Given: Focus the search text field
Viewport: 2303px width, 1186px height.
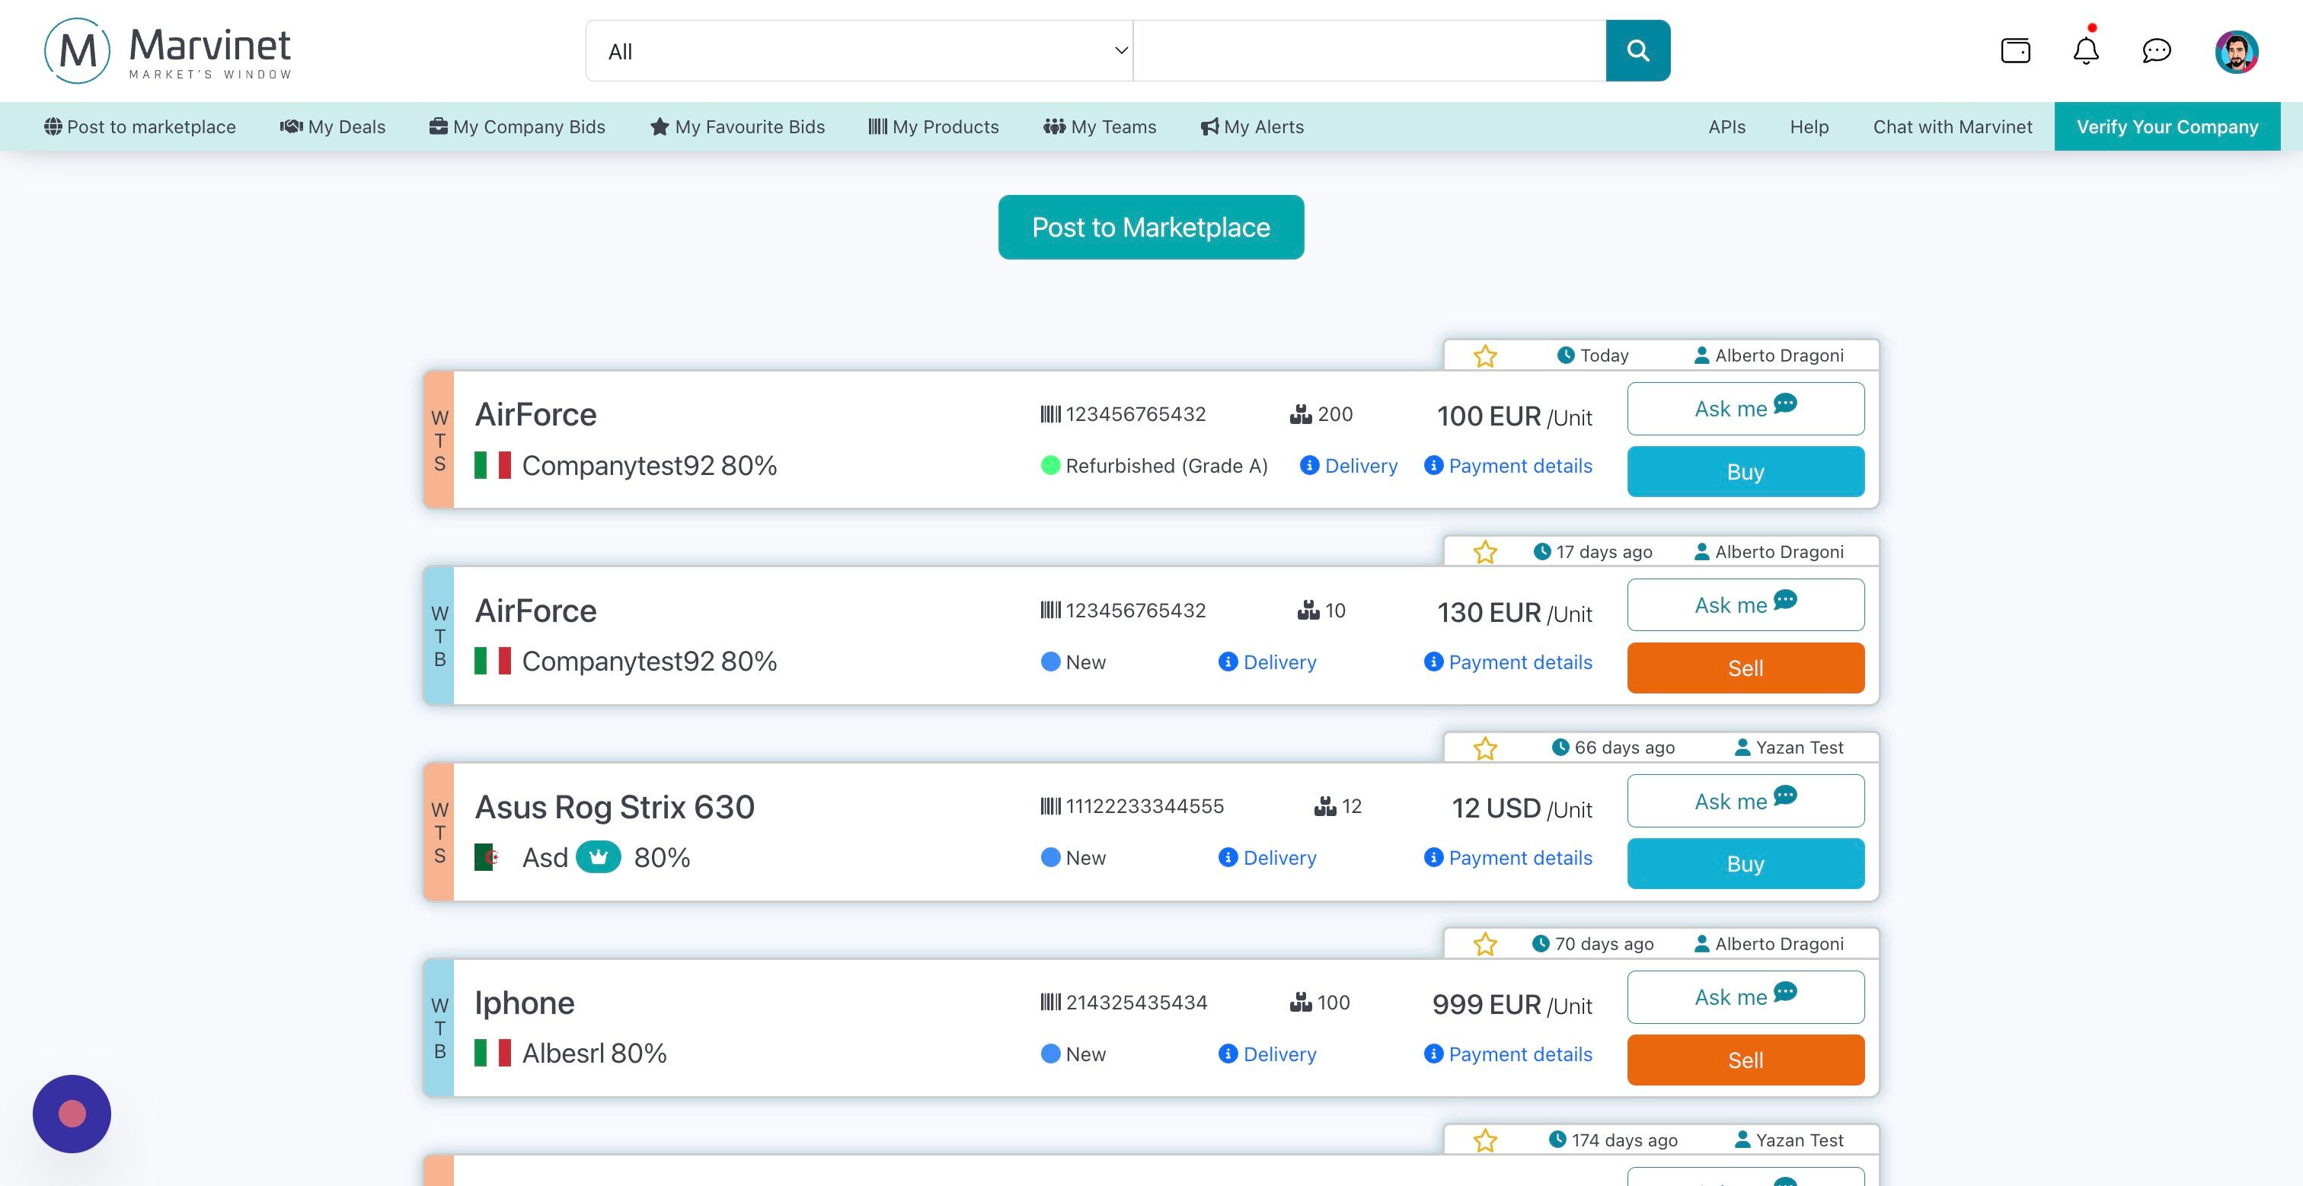Looking at the screenshot, I should point(1369,51).
